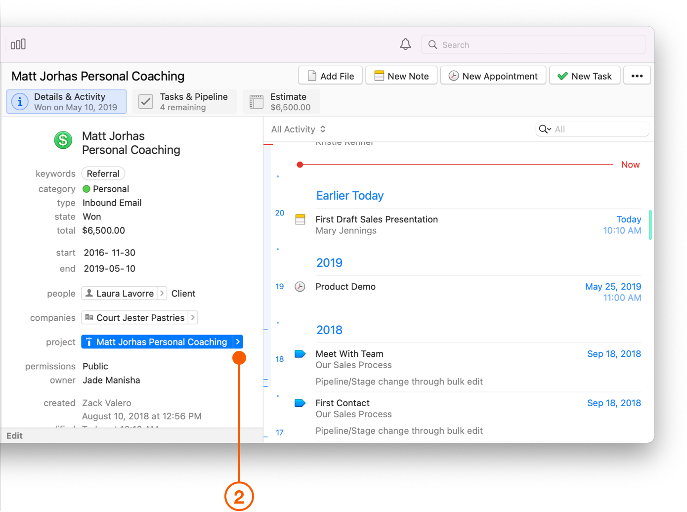The height and width of the screenshot is (512, 687).
Task: Open First Draft Sales Presentation entry
Action: 377,219
